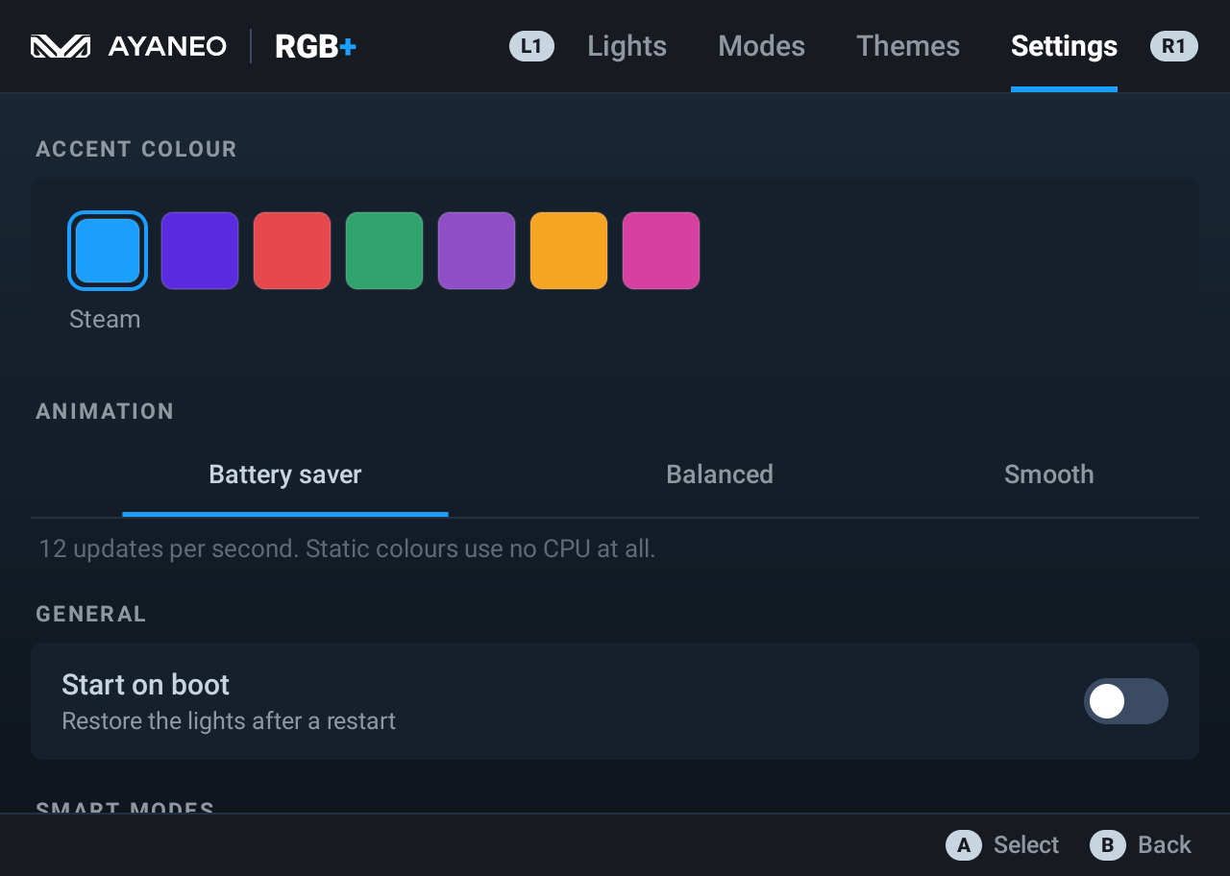This screenshot has width=1230, height=876.
Task: Click the 'Restore the lights after a restart' text
Action: click(229, 721)
